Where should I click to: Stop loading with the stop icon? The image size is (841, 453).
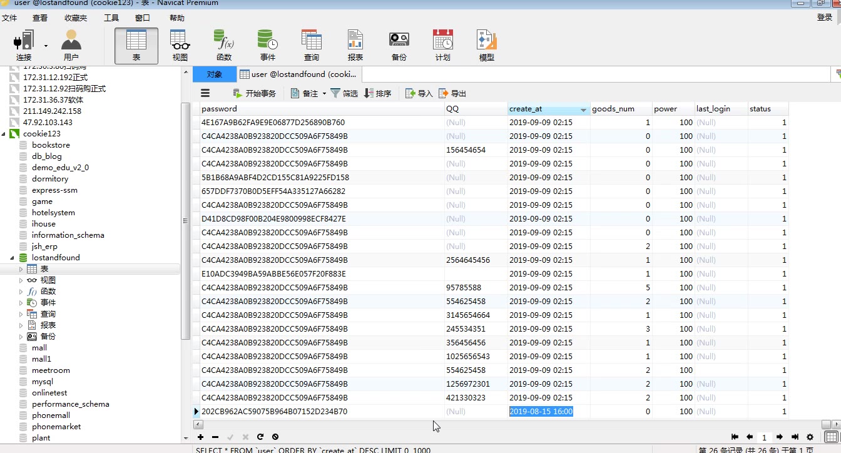[275, 437]
